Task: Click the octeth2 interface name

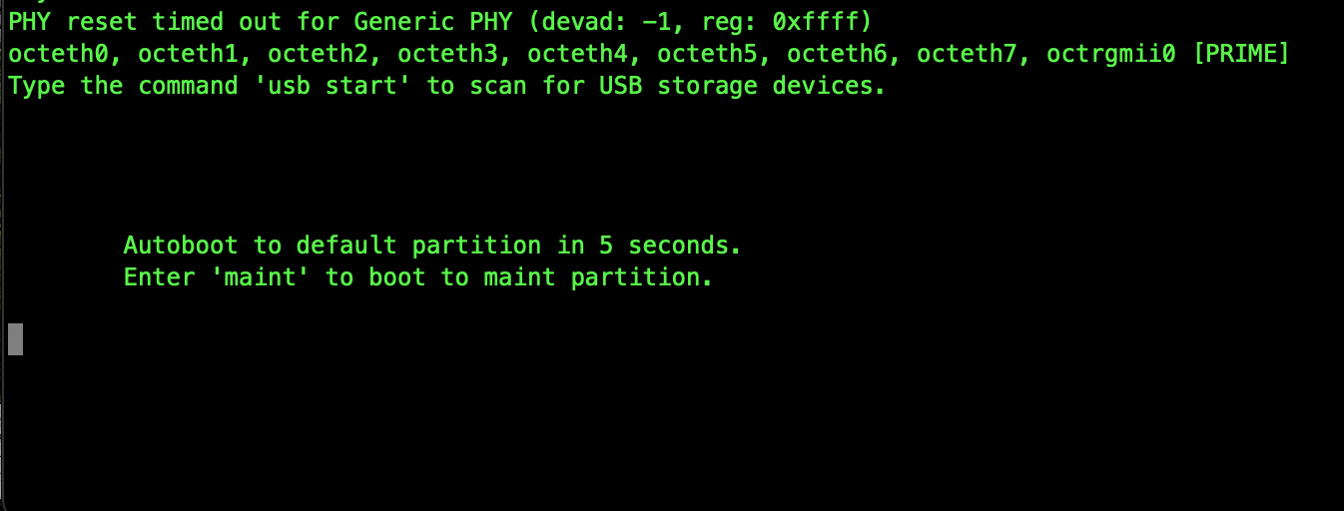Action: point(318,54)
